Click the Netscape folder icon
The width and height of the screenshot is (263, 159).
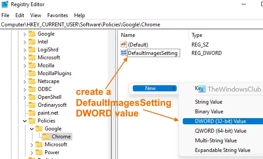point(32,81)
